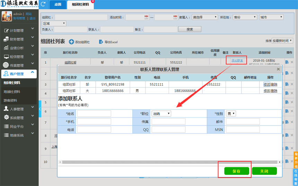Open the 性别 dropdown in the form

pyautogui.click(x=231, y=113)
